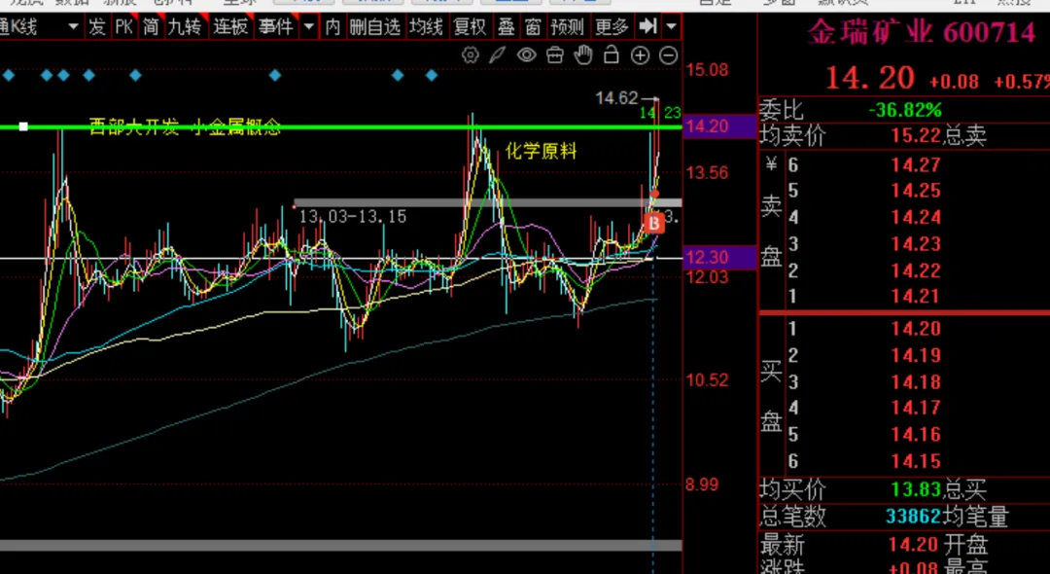Expand the dropdown arrow after 事件
Image resolution: width=1050 pixels, height=574 pixels.
coord(309,26)
